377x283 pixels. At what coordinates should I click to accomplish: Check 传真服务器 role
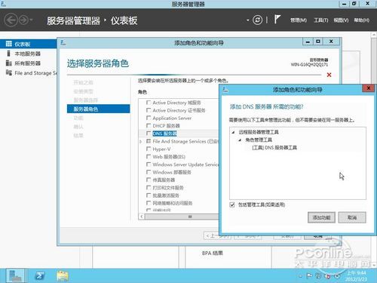149,180
